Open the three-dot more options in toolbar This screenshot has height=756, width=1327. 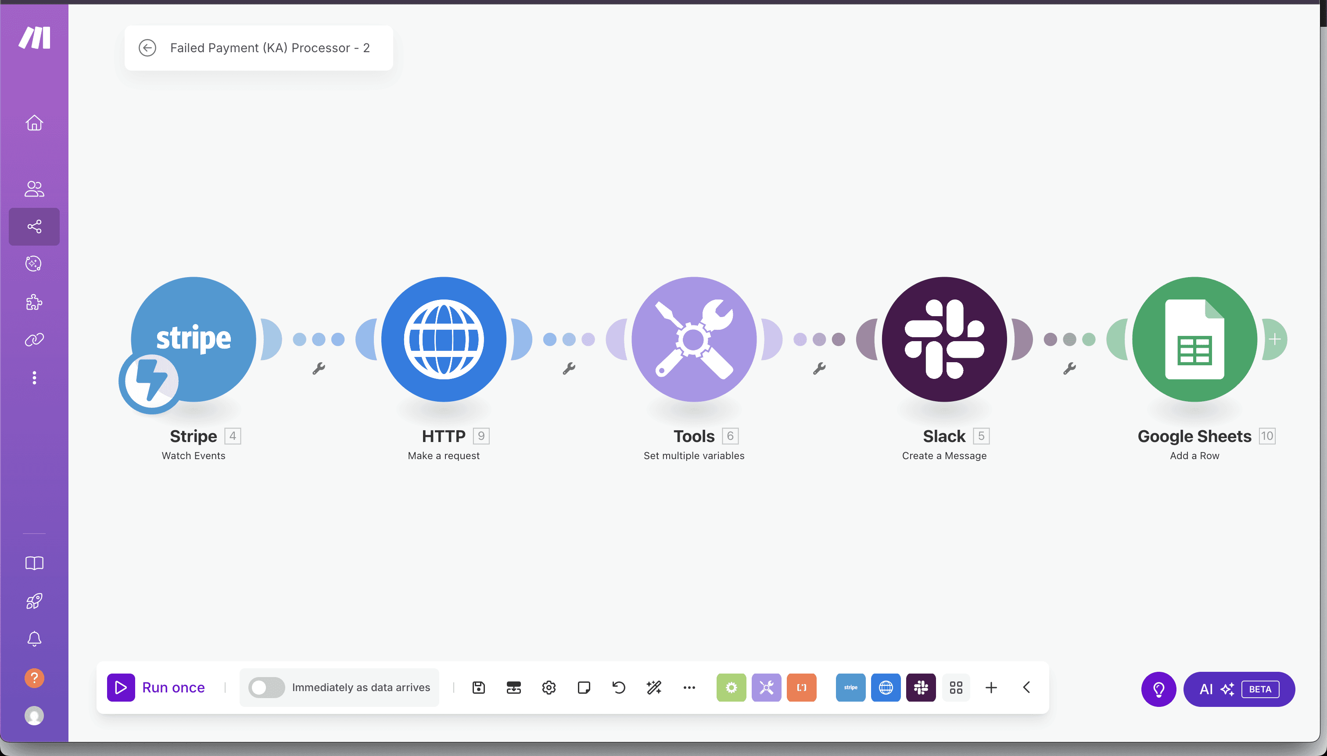(x=689, y=688)
